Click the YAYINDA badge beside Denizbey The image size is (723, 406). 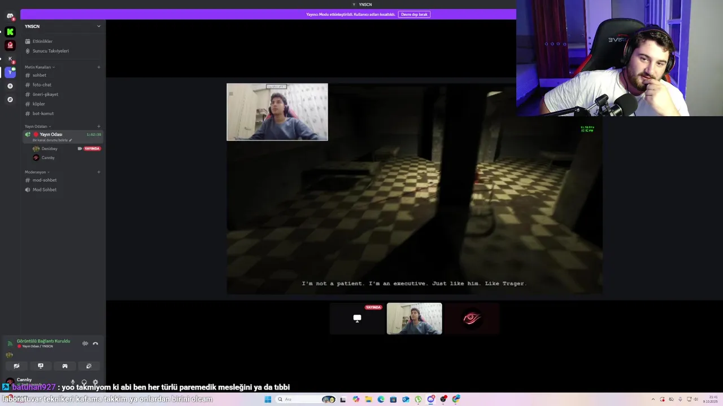(92, 148)
